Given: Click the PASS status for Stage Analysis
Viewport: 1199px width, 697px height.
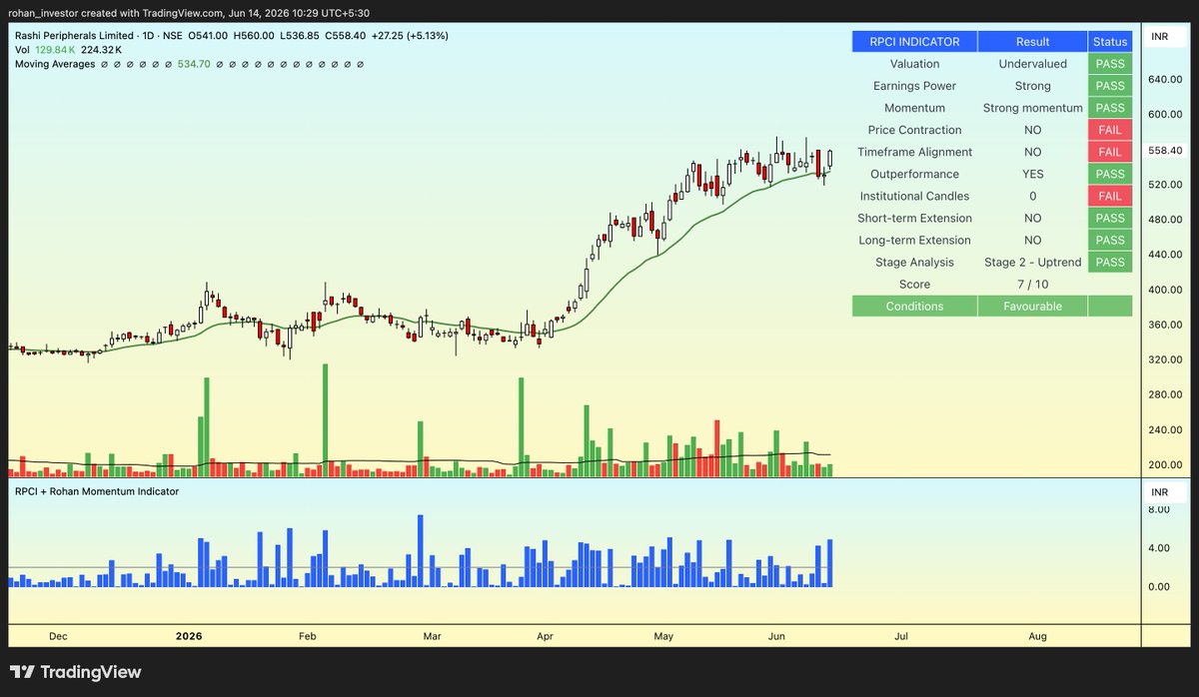Looking at the screenshot, I should (x=1110, y=262).
